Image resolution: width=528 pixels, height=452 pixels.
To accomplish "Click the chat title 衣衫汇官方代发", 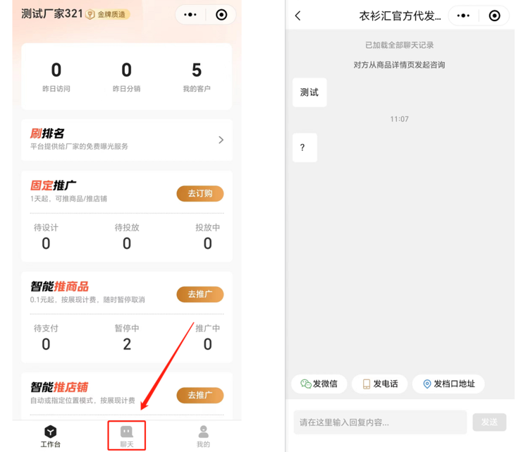I will (400, 16).
